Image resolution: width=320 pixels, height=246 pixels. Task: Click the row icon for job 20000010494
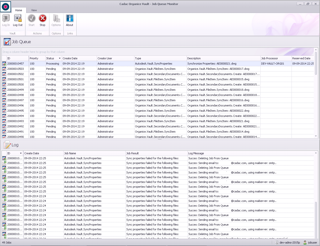coord(4,116)
